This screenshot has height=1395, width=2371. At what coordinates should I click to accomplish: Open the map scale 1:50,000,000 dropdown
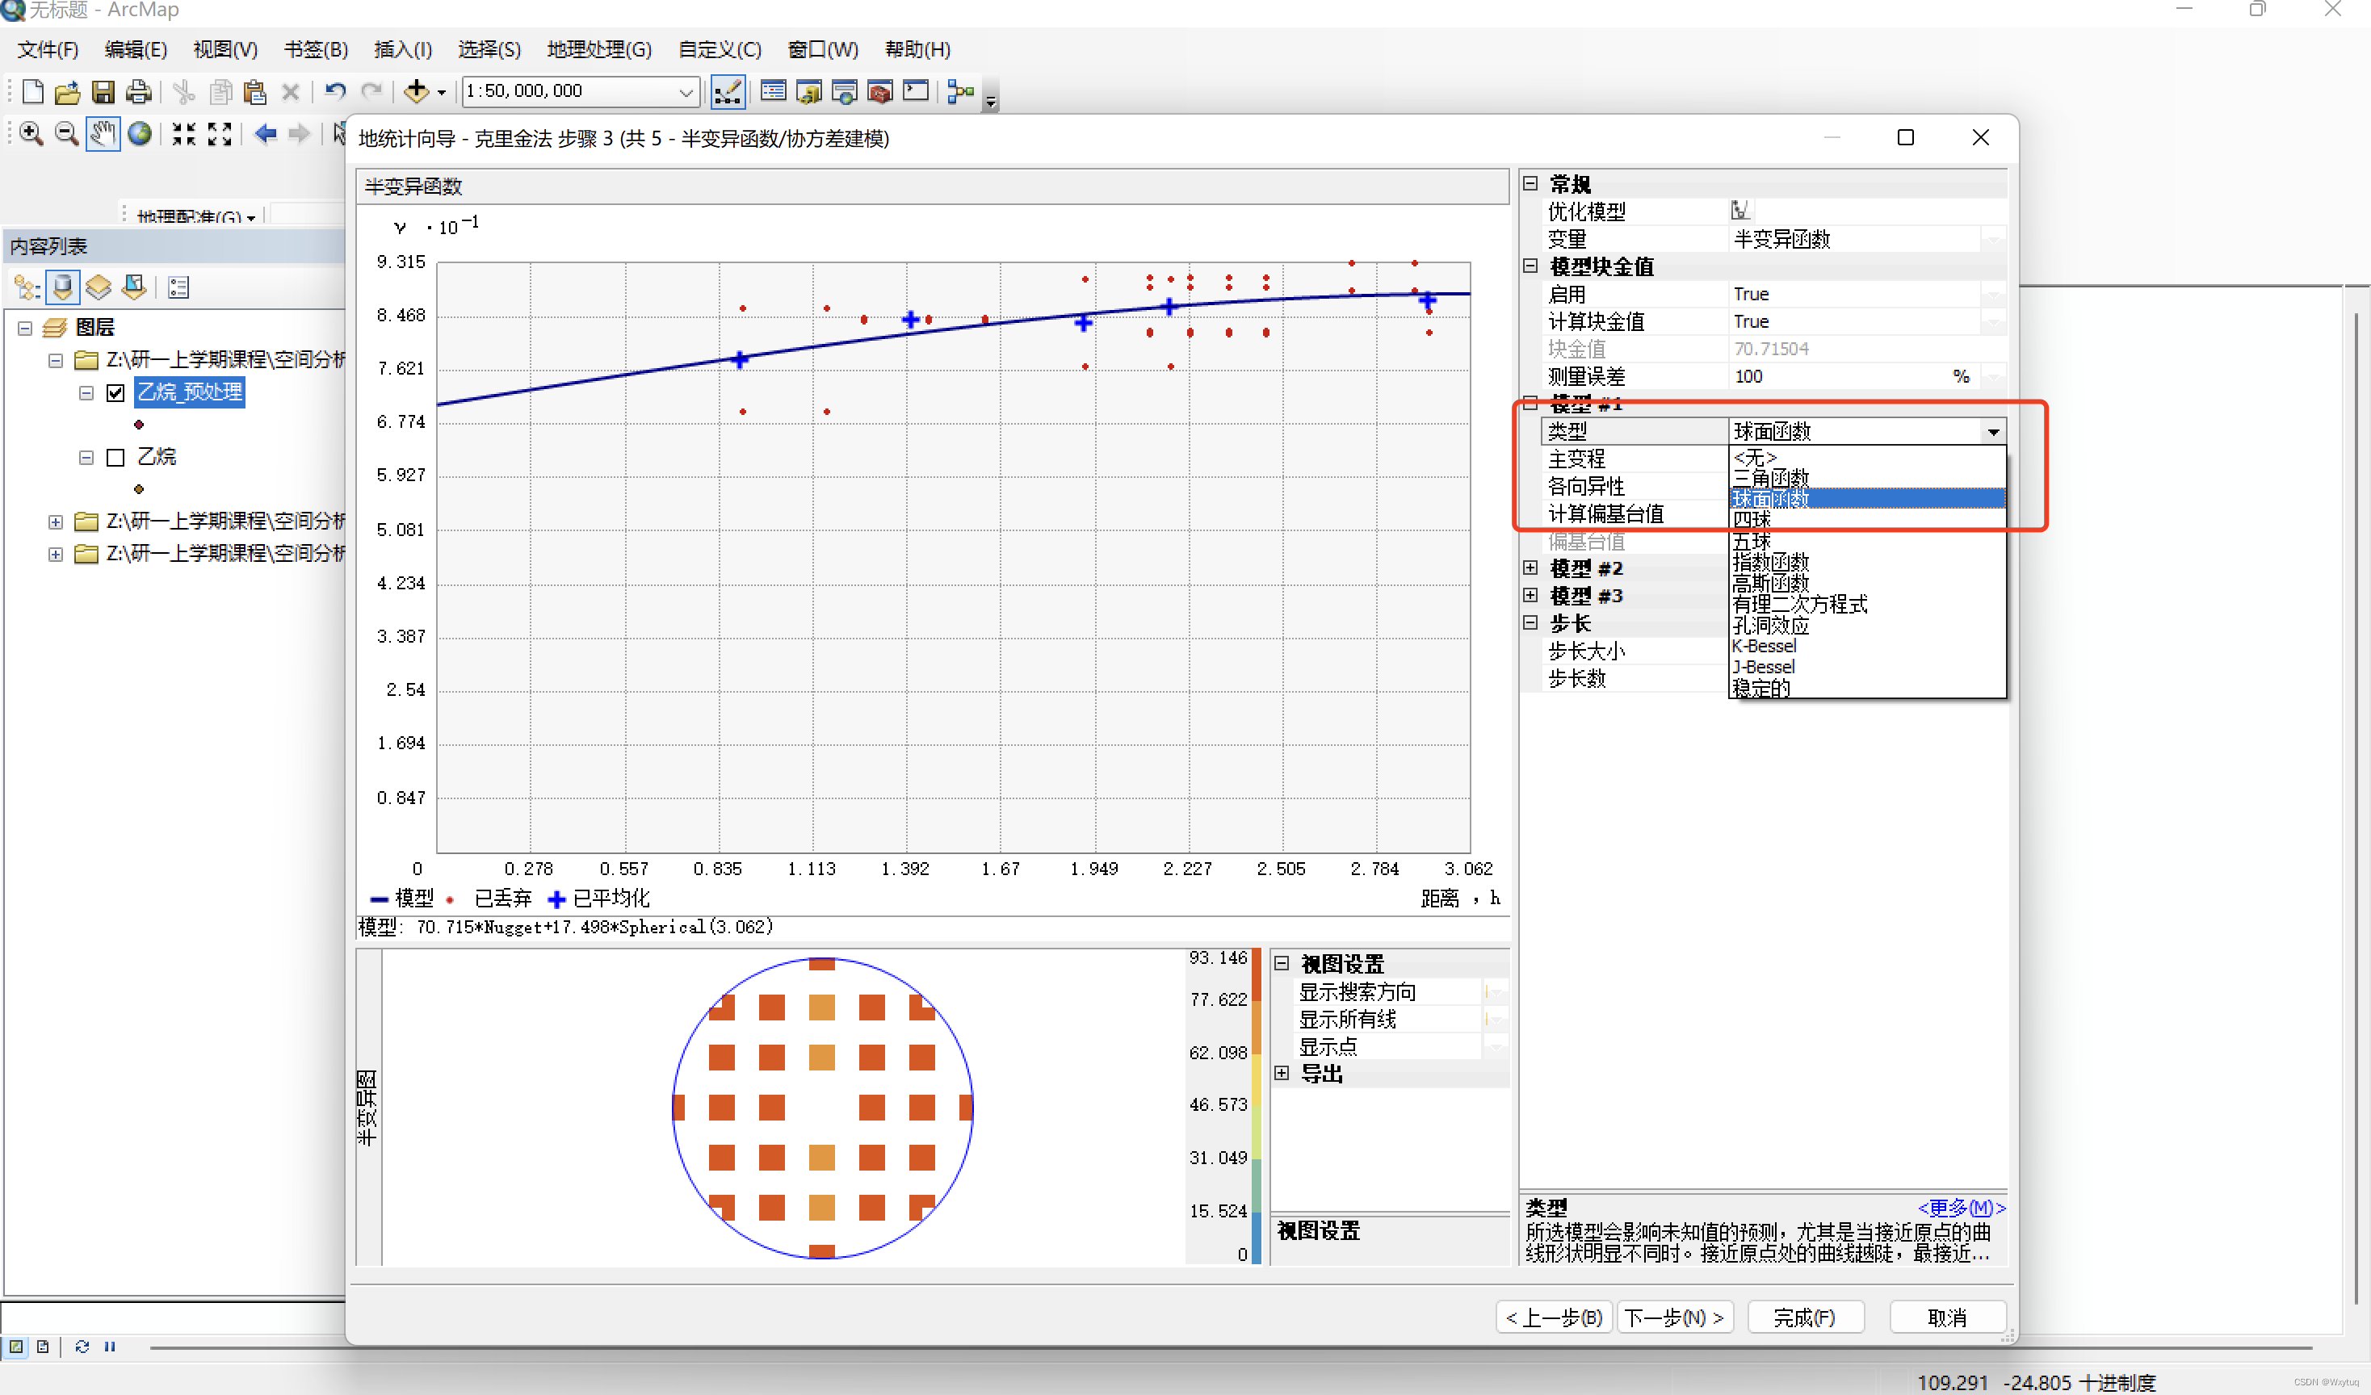click(686, 91)
